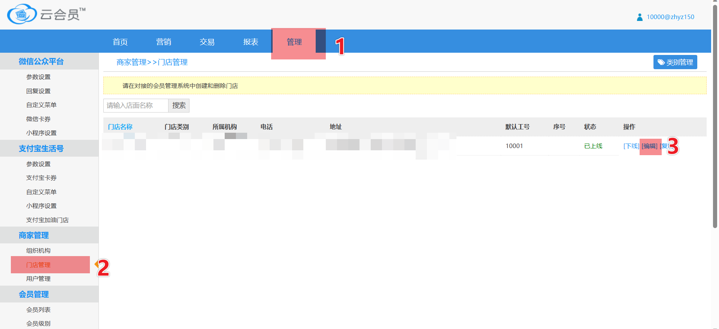This screenshot has width=719, height=329.
Task: Click the [下线] action link
Action: point(631,146)
